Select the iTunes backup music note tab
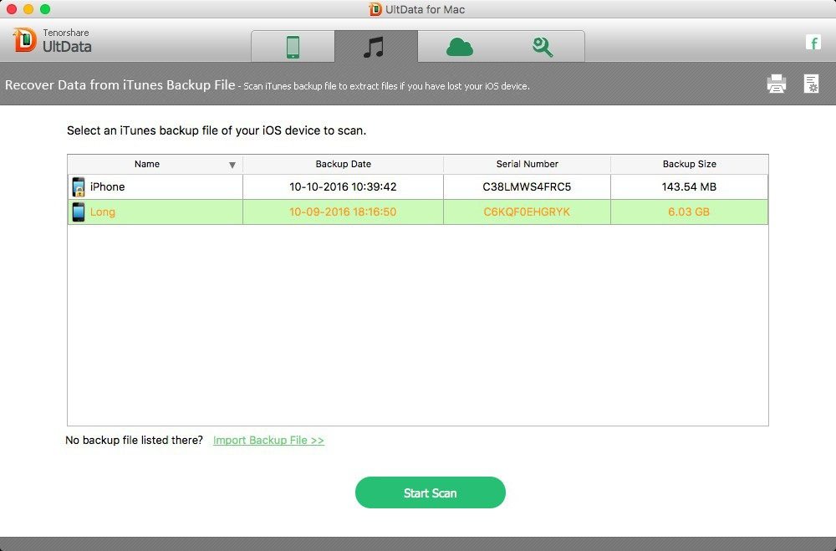 coord(376,47)
